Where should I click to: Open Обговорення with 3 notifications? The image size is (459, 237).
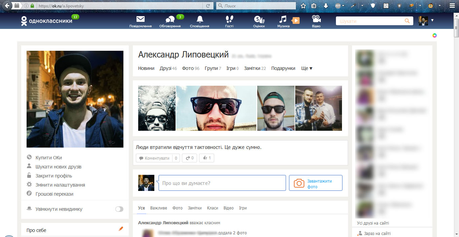(x=170, y=19)
